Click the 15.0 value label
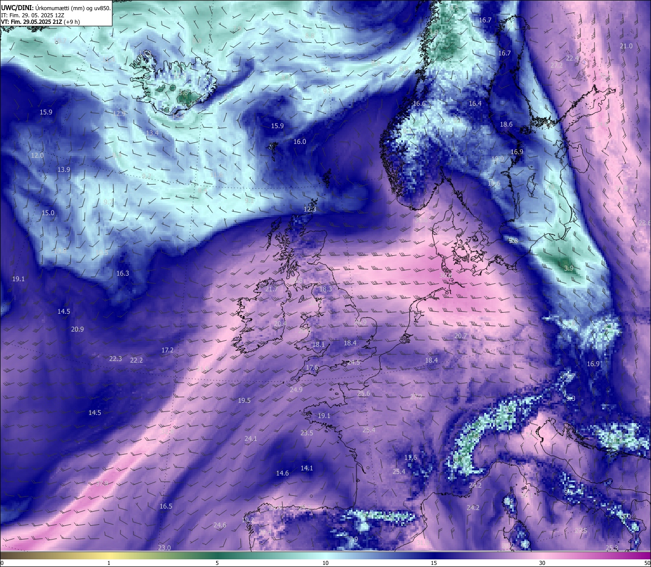Viewport: 651px width, 567px height. (x=48, y=213)
